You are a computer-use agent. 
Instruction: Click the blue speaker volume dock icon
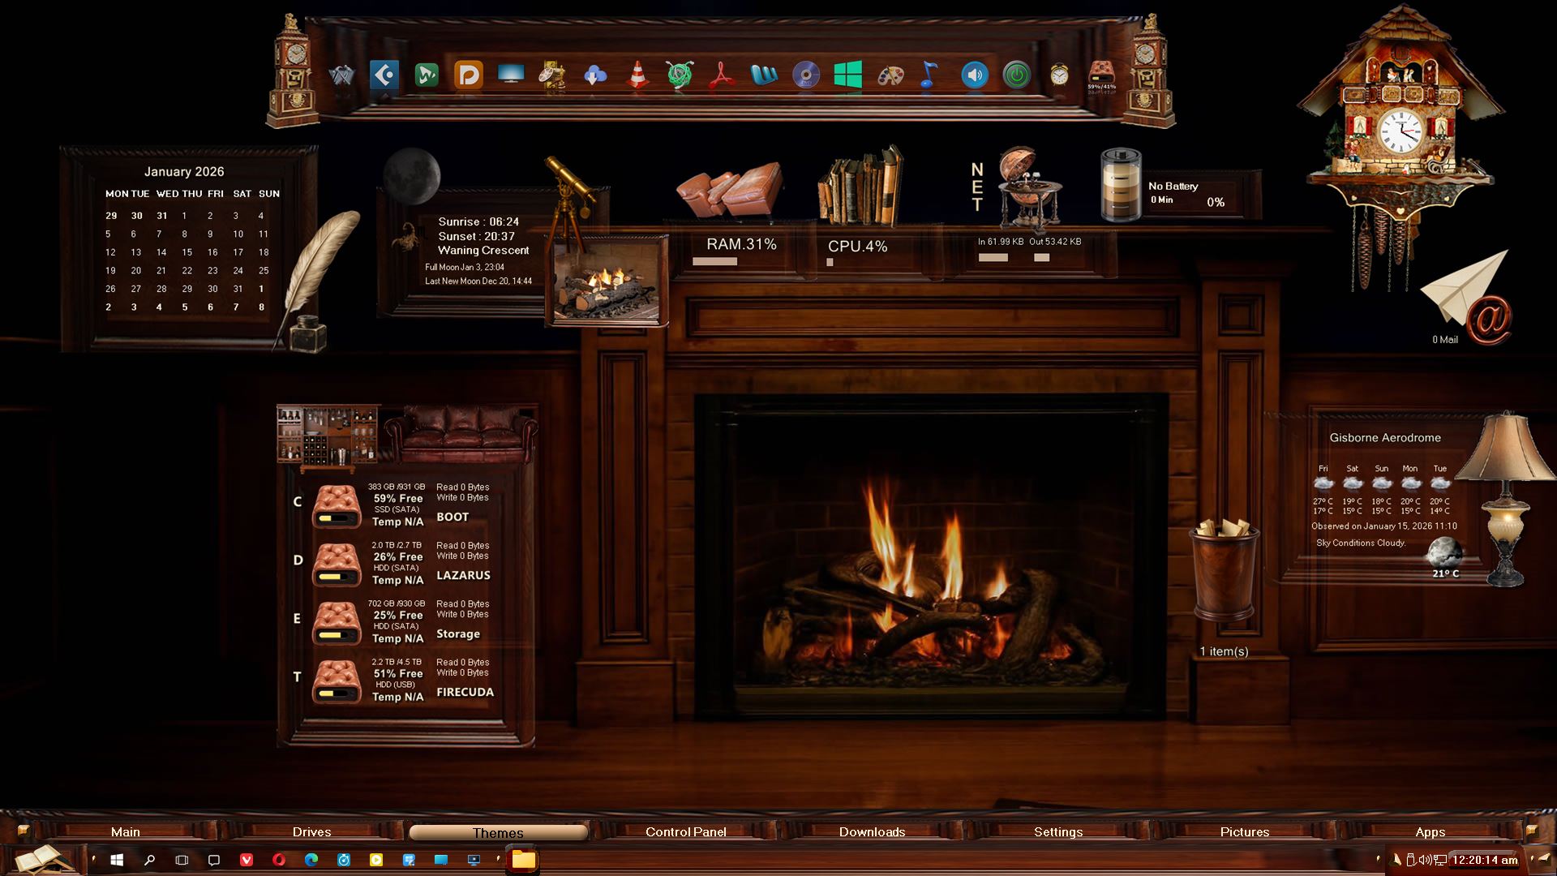coord(974,75)
